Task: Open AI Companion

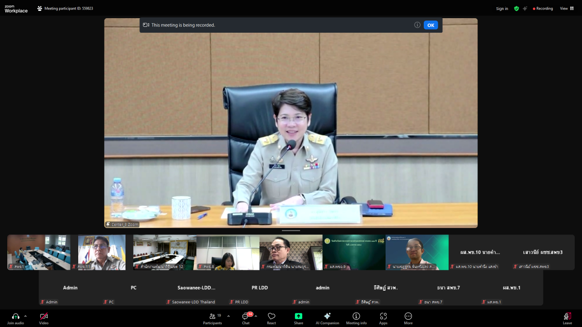Action: [327, 317]
